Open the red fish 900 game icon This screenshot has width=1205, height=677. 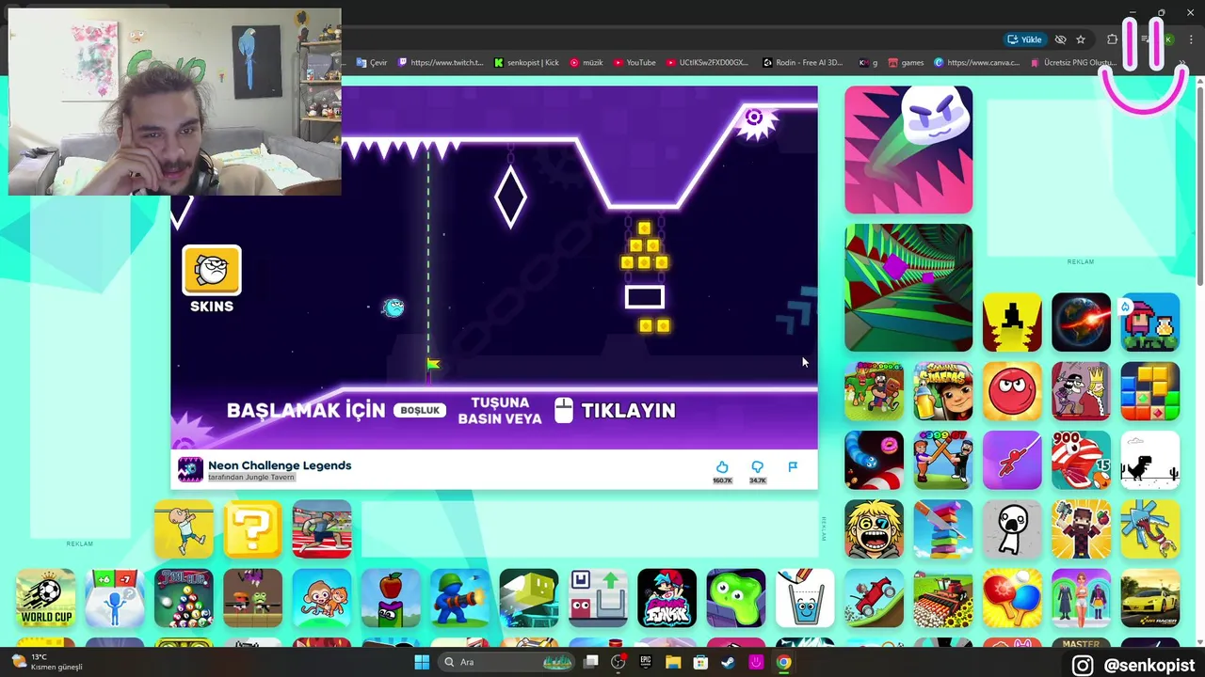pyautogui.click(x=1081, y=460)
